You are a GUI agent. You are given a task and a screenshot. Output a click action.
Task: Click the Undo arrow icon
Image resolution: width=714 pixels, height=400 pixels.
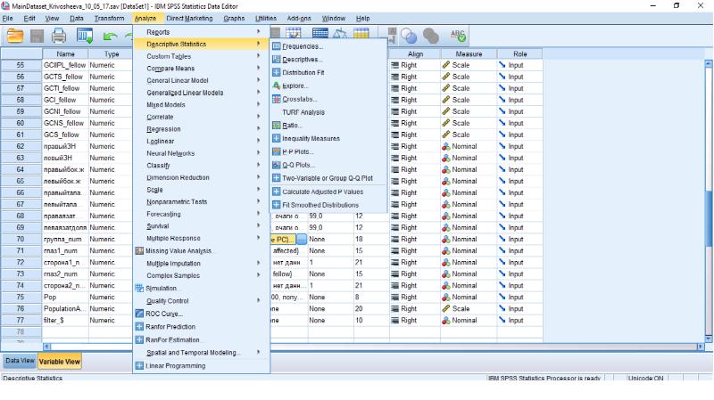(110, 37)
